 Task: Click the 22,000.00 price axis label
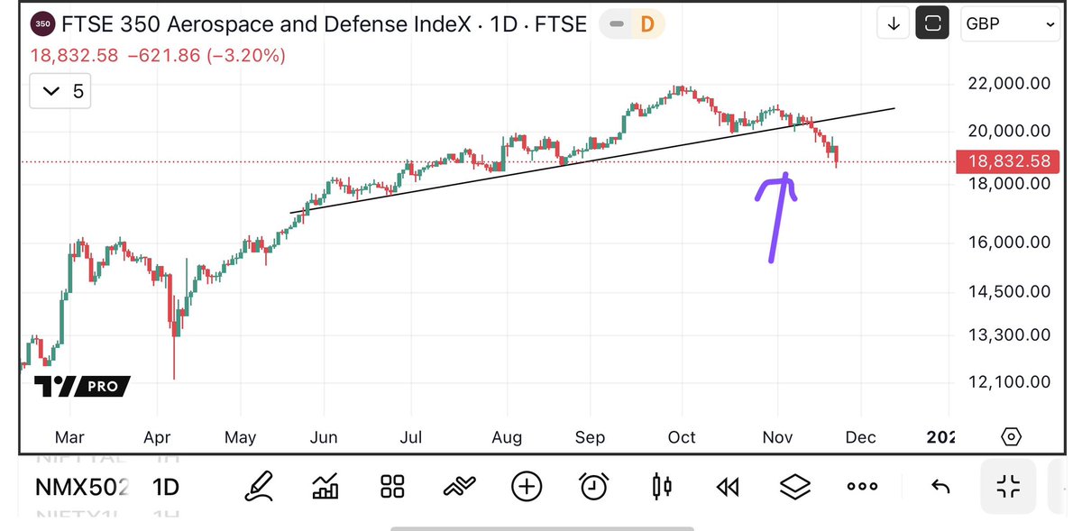(x=1009, y=84)
